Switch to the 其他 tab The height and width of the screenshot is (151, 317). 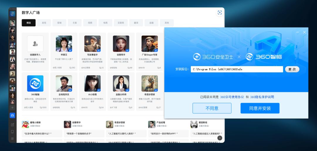(167, 23)
